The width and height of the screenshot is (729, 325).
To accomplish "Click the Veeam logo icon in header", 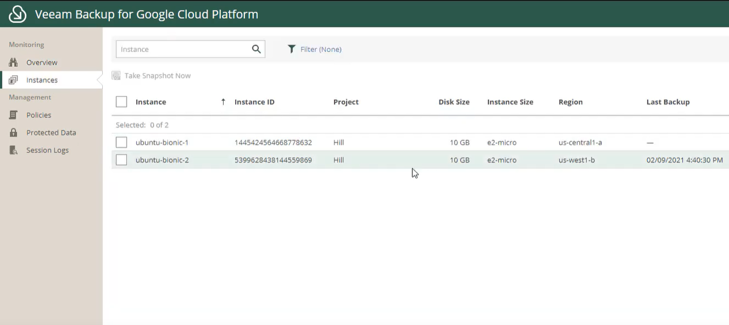I will [17, 14].
